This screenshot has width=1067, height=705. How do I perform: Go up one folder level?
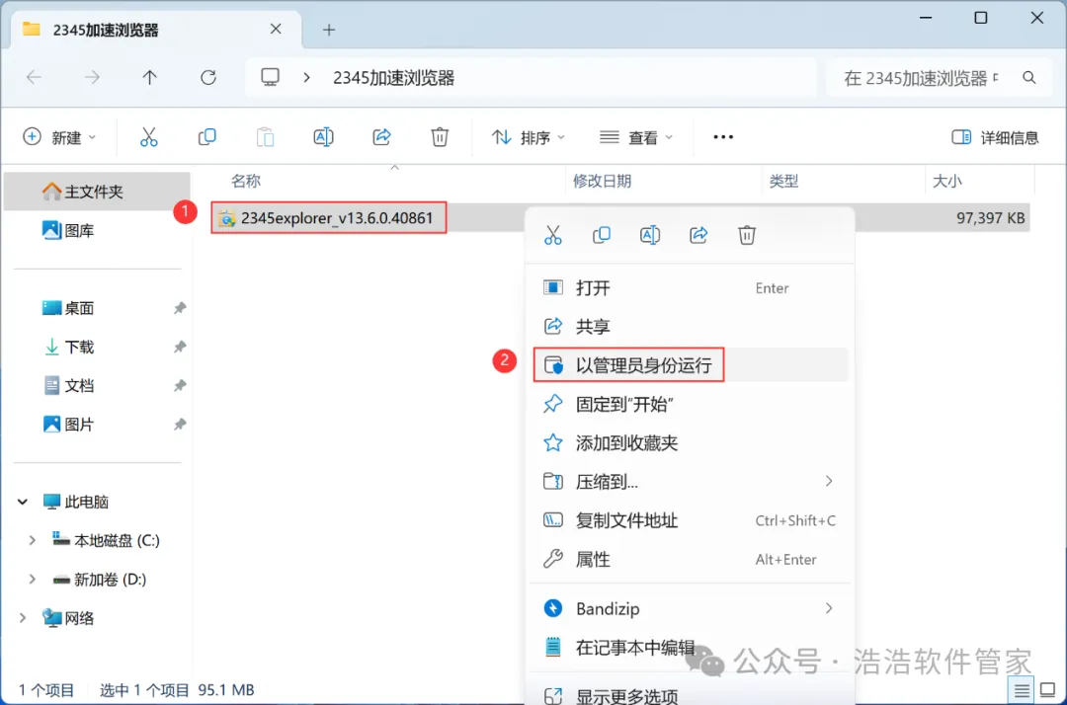[150, 77]
